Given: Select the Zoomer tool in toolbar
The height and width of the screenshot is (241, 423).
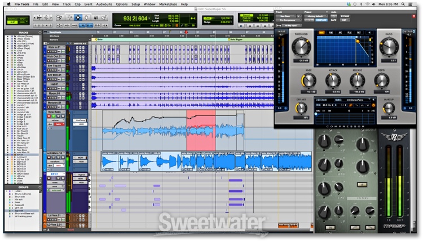Looking at the screenshot, I should [x=59, y=17].
